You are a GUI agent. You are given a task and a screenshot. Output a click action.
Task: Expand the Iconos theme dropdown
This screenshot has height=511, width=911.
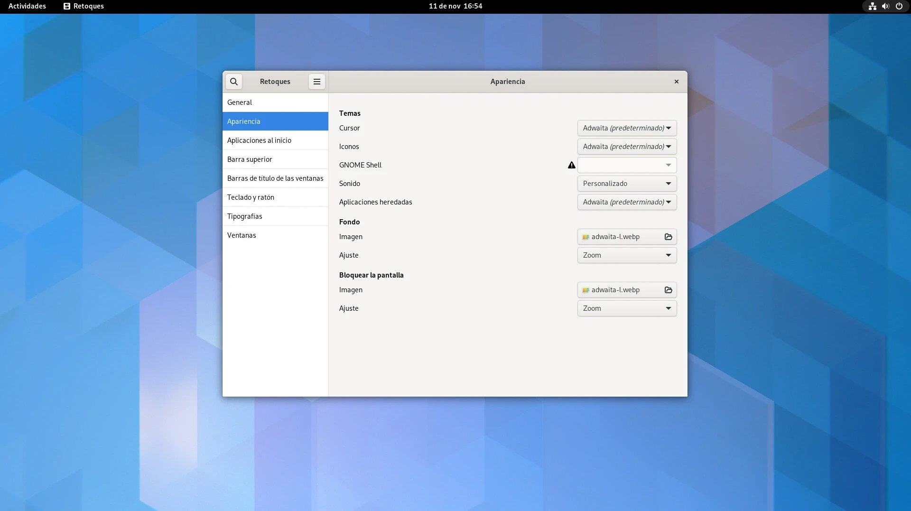click(x=626, y=147)
